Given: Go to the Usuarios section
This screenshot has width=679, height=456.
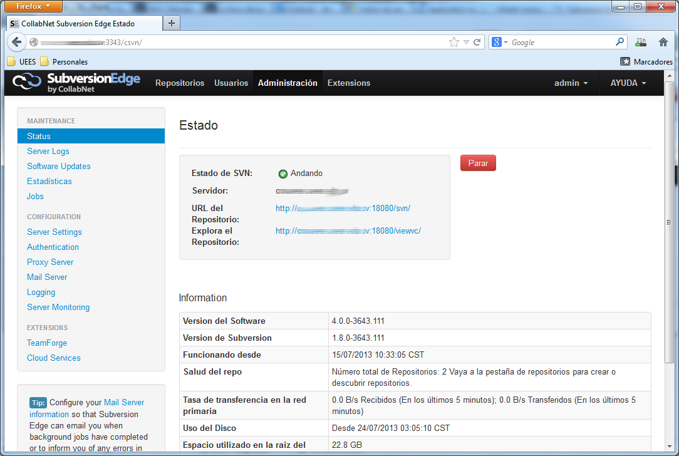Looking at the screenshot, I should [231, 83].
